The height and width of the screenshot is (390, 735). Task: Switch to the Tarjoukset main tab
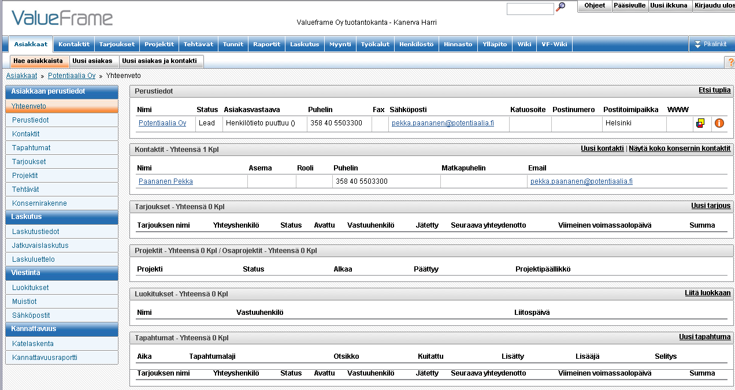[x=117, y=44]
